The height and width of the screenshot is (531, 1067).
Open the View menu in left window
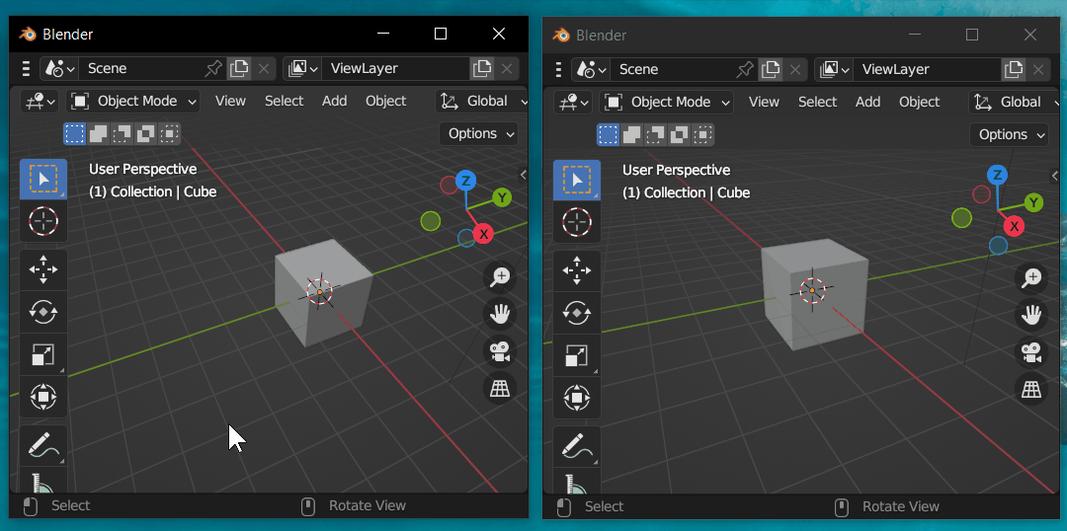click(x=230, y=101)
